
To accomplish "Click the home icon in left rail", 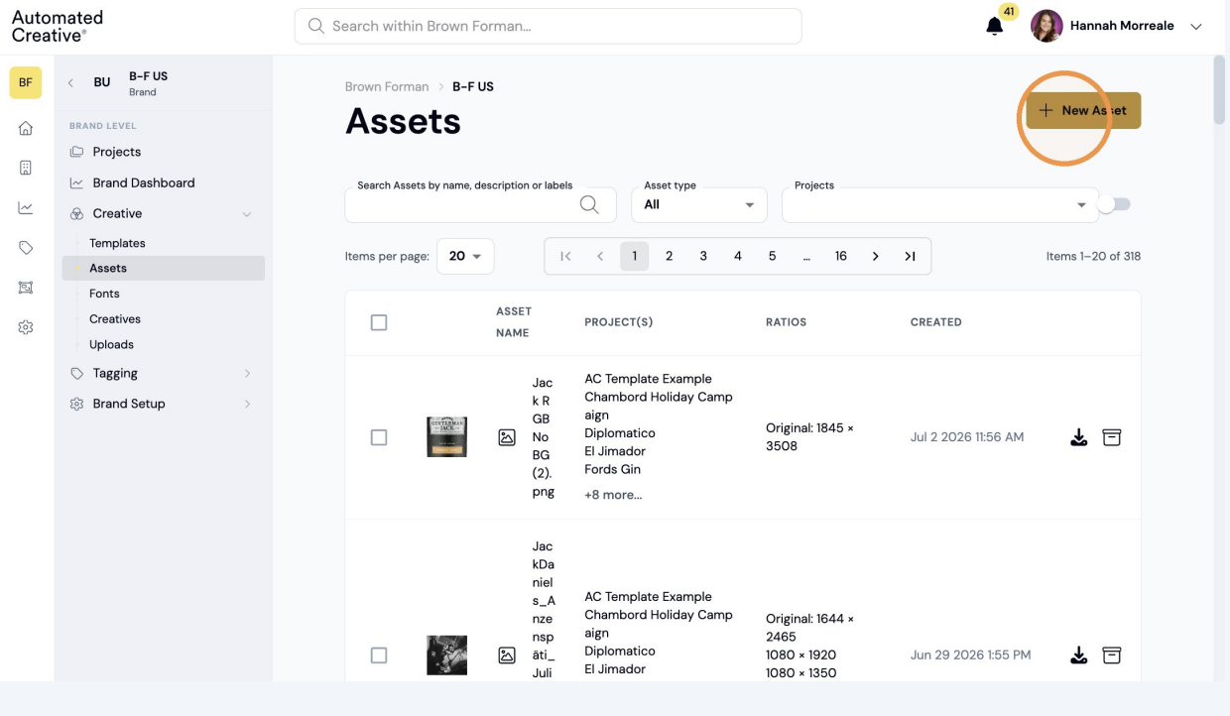I will coord(26,128).
